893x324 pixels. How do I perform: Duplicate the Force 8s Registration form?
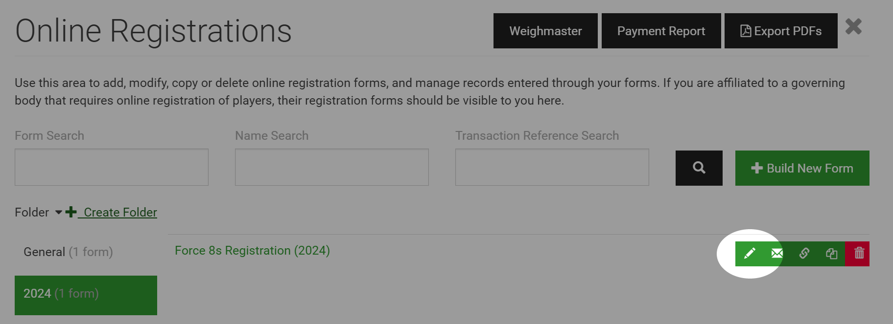(831, 254)
